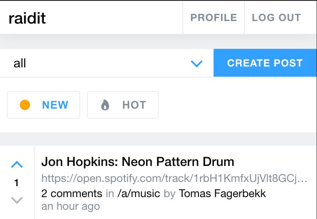Image resolution: width=317 pixels, height=219 pixels.
Task: Click the CREATE POST button
Action: tap(265, 63)
